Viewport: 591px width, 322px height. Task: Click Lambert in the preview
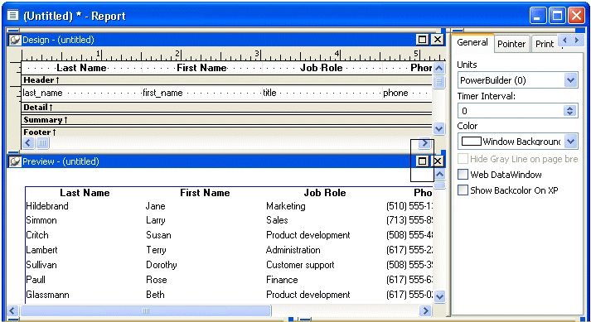pos(41,250)
